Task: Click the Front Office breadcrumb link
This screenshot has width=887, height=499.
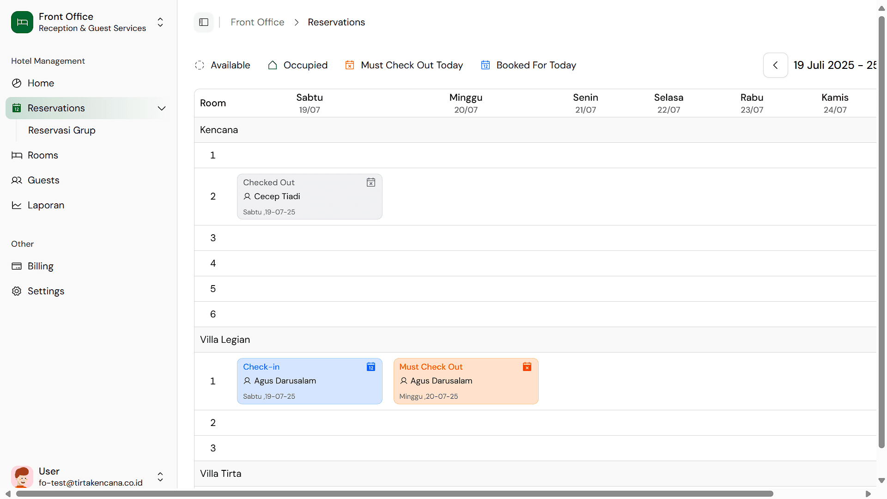Action: 257,22
